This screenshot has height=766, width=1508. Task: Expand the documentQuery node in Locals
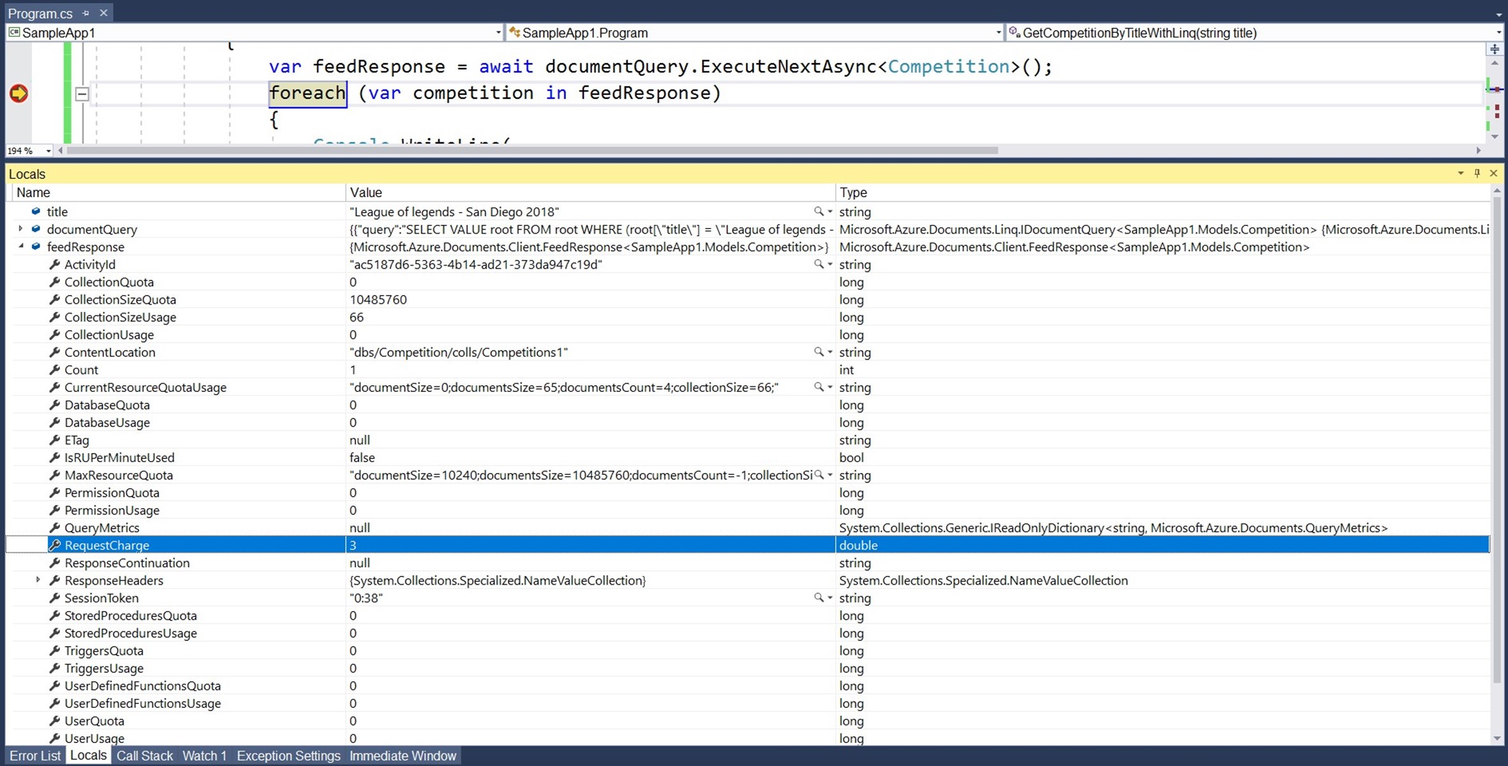point(20,229)
